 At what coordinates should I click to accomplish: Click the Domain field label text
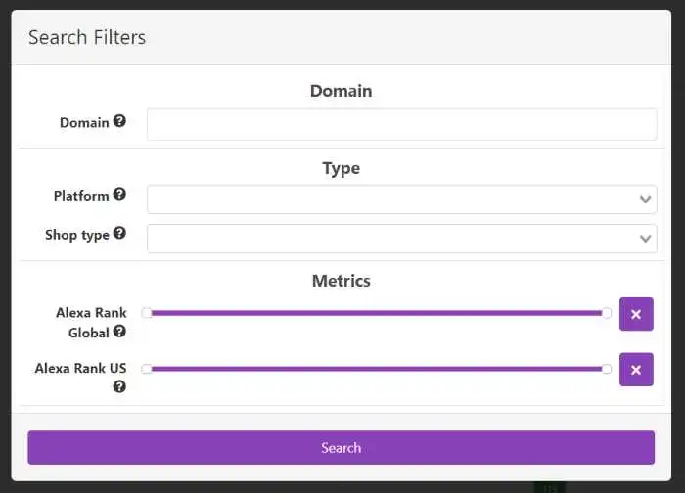click(84, 123)
